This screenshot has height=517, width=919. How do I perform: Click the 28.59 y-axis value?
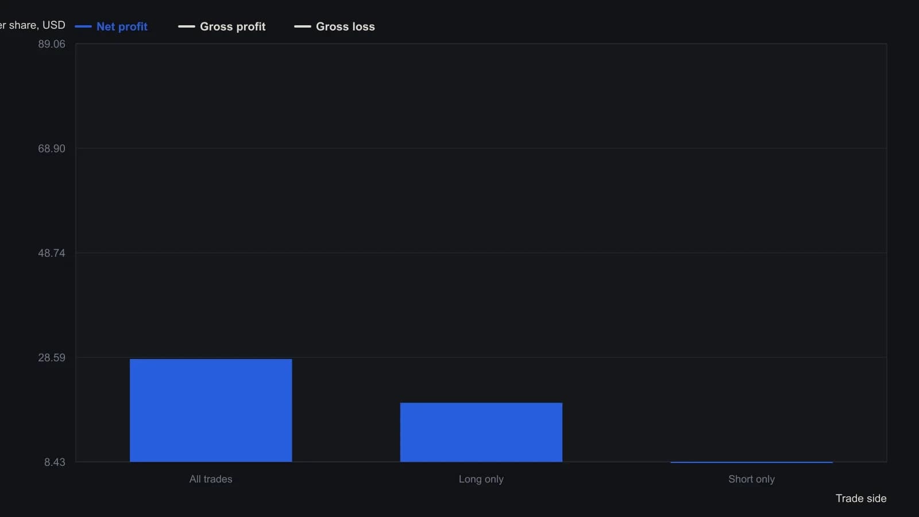52,358
